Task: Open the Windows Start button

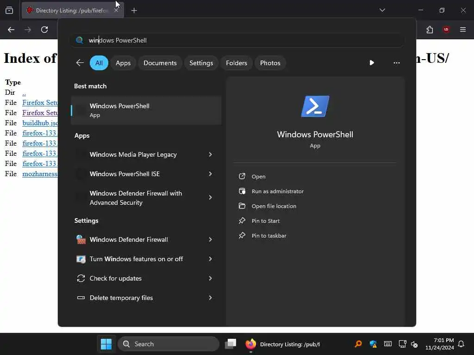Action: tap(106, 344)
